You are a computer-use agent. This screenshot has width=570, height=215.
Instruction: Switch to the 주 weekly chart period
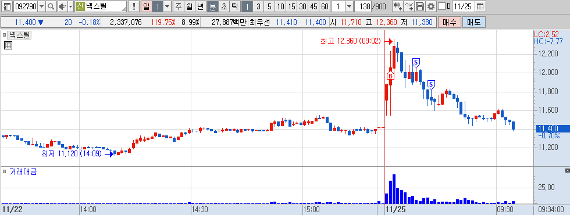(178, 6)
